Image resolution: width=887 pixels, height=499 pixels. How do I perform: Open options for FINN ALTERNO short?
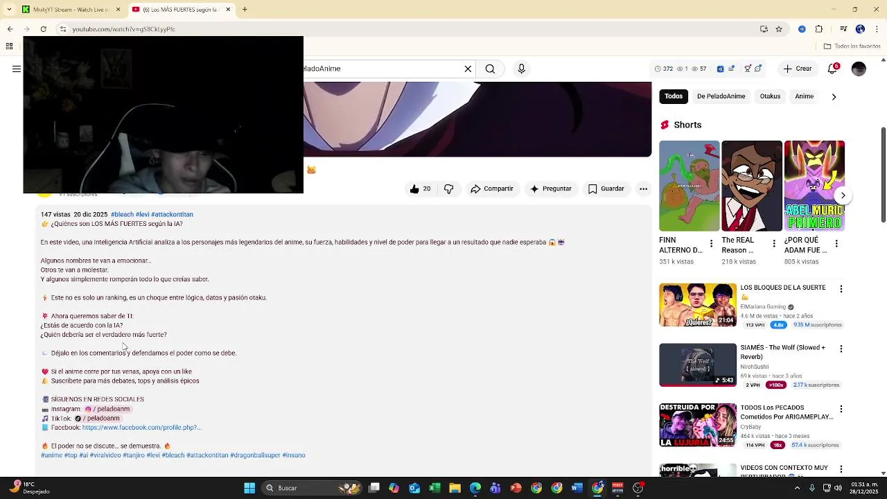(711, 244)
